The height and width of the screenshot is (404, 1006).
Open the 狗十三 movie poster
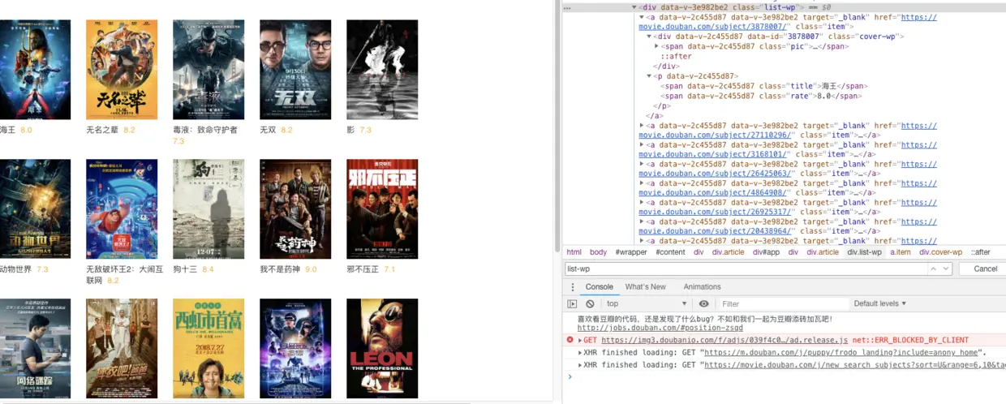tap(209, 209)
